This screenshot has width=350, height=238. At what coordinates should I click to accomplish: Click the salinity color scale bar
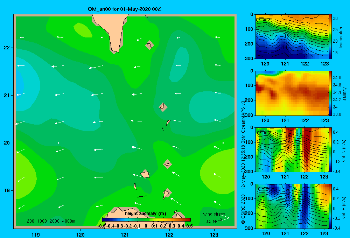[x=330, y=93]
